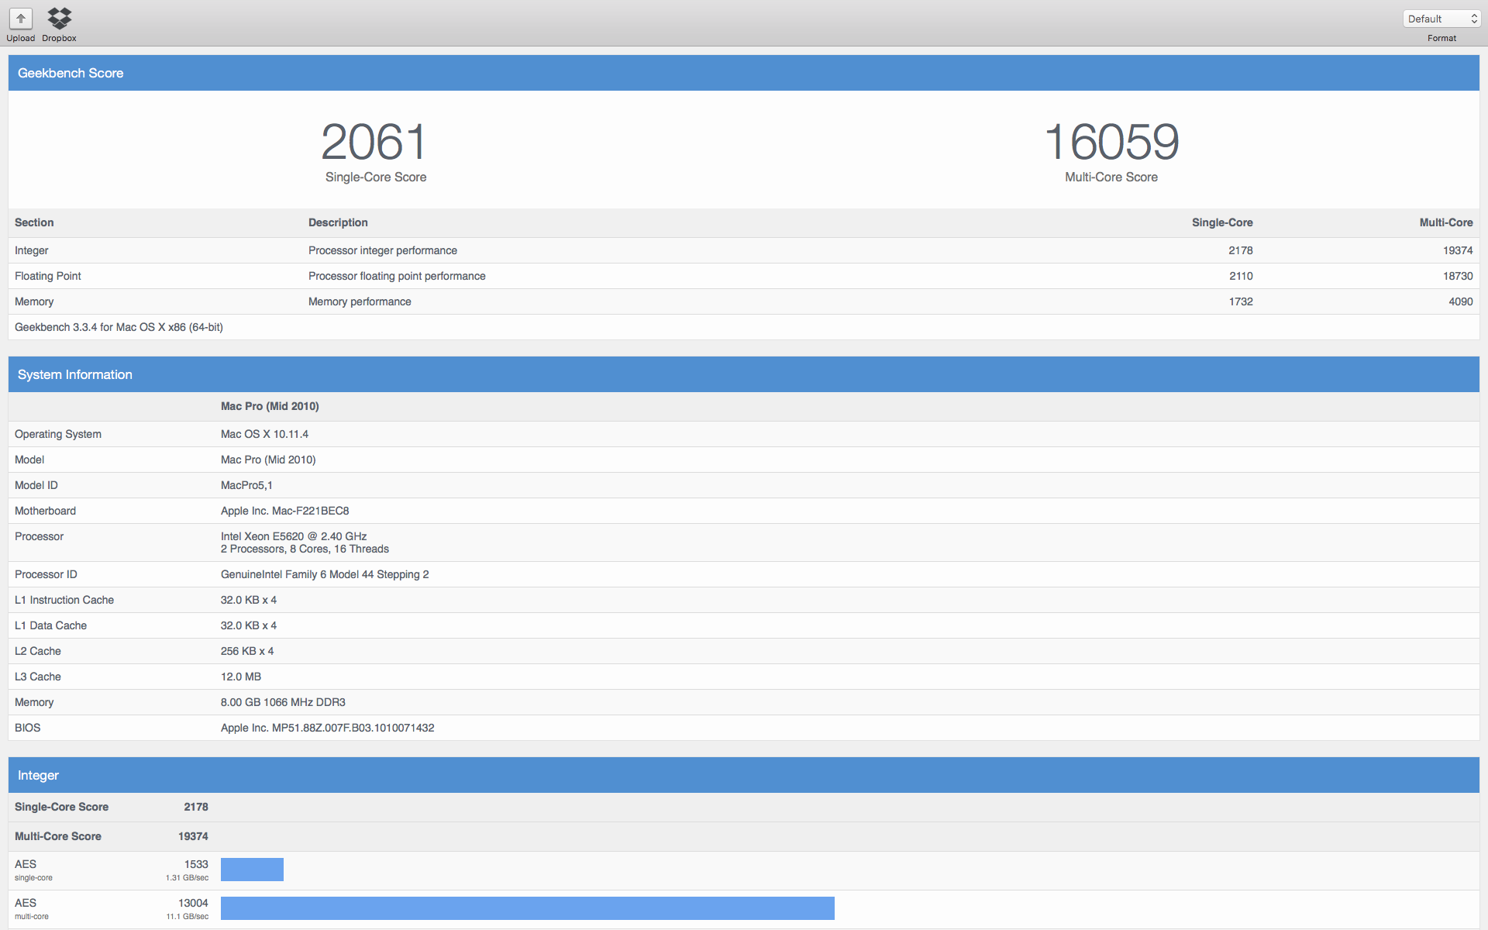Click the Multi-Core column header

point(1445,222)
